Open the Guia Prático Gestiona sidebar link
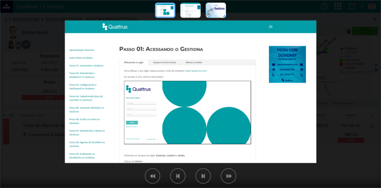This screenshot has width=381, height=188. click(81, 58)
